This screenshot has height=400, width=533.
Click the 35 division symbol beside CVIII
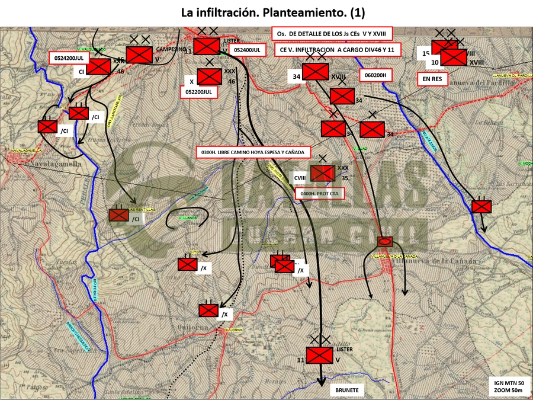point(323,173)
